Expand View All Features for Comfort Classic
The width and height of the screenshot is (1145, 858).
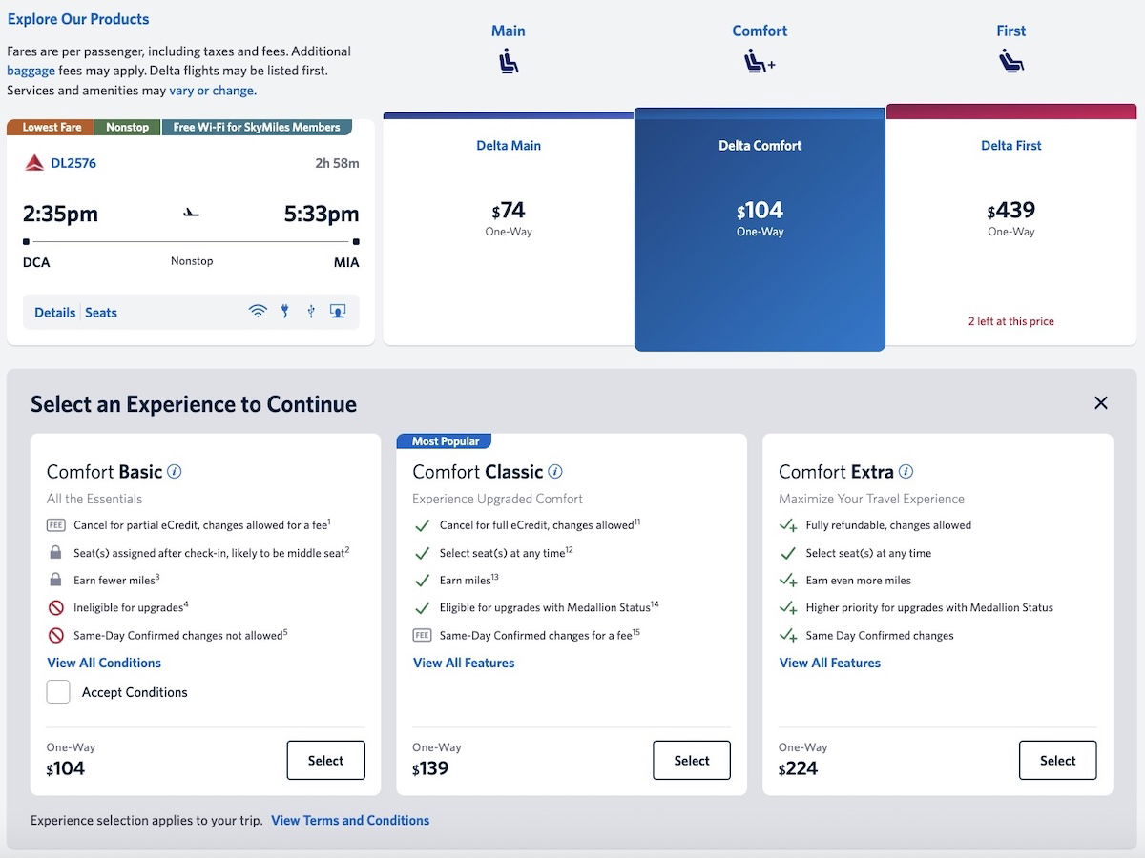pos(464,663)
